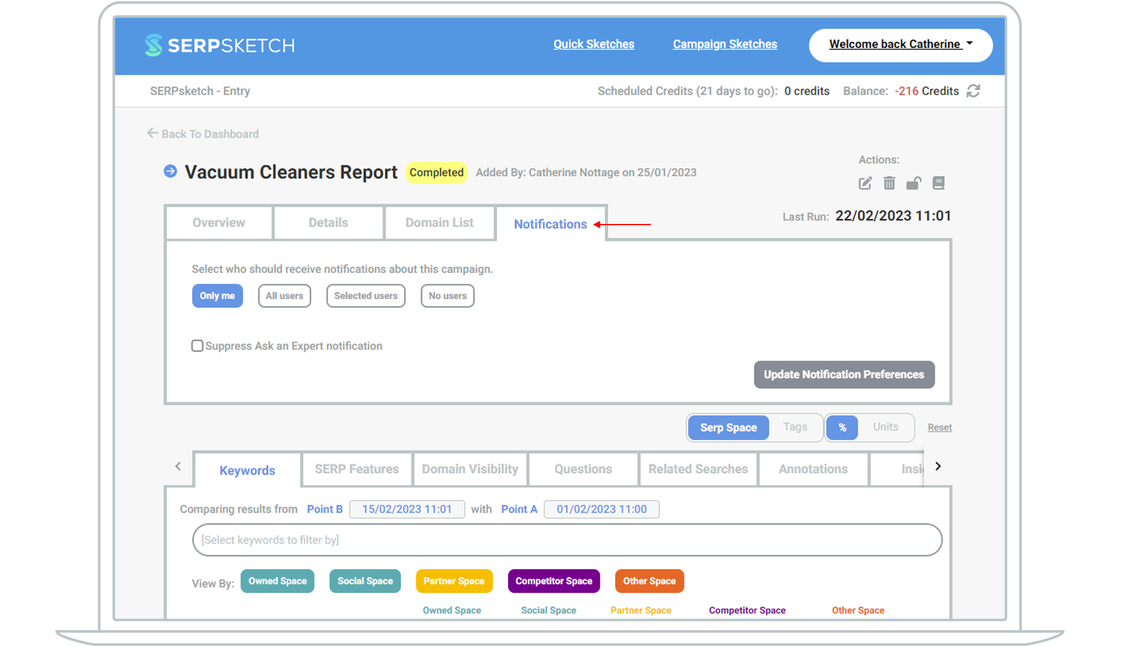The image size is (1121, 647).
Task: Click the Select keywords to filter field
Action: pyautogui.click(x=567, y=540)
